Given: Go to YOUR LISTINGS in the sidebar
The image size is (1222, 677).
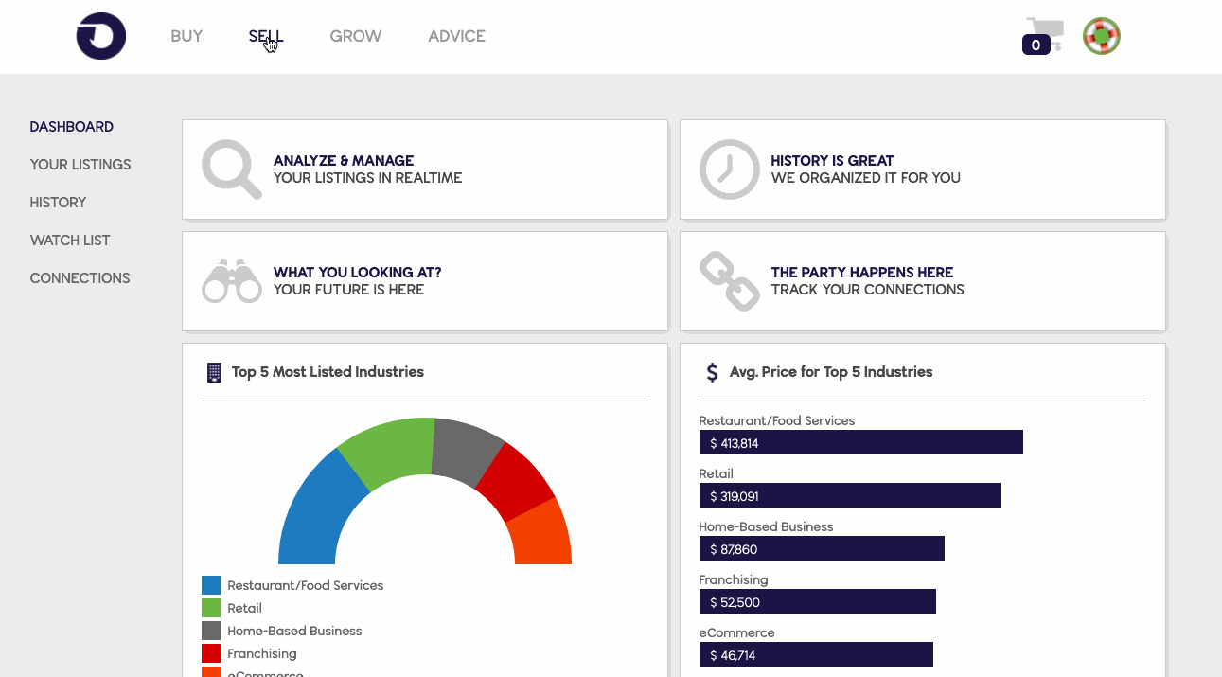Looking at the screenshot, I should click(x=80, y=165).
